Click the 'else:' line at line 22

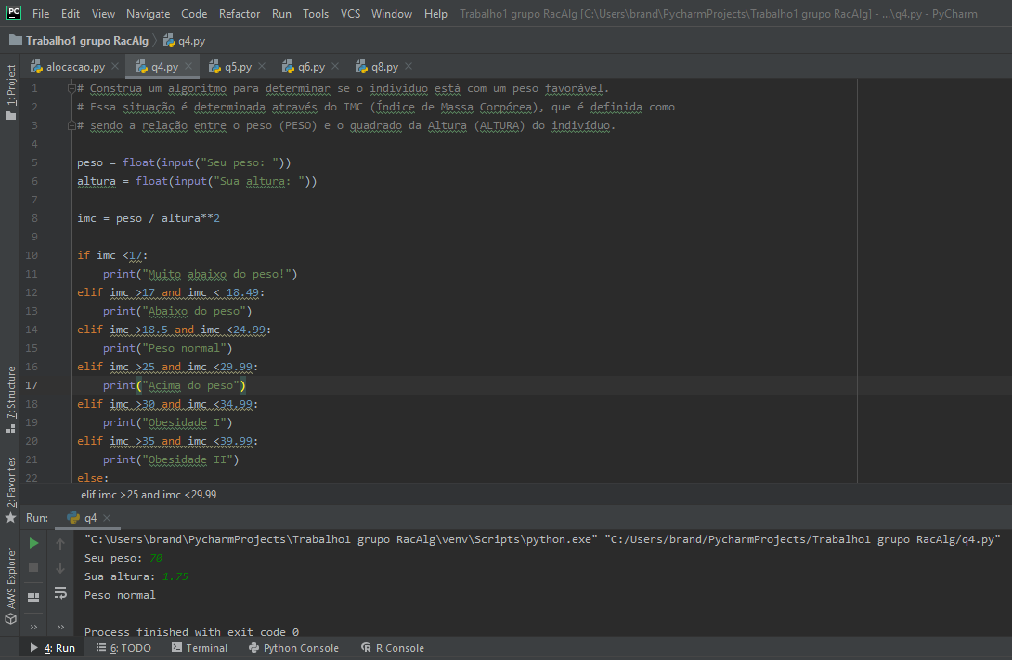point(93,478)
